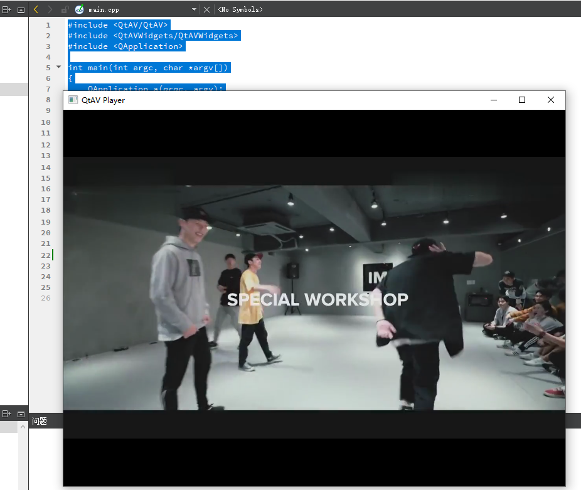Click code line include QApplication
The height and width of the screenshot is (490, 581).
(x=126, y=46)
